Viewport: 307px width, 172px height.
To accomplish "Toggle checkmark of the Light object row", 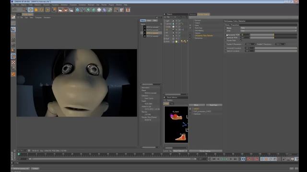I will click(179, 21).
